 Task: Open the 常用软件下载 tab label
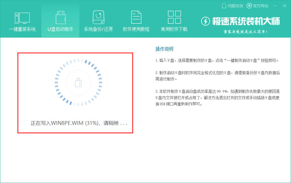click(x=174, y=29)
